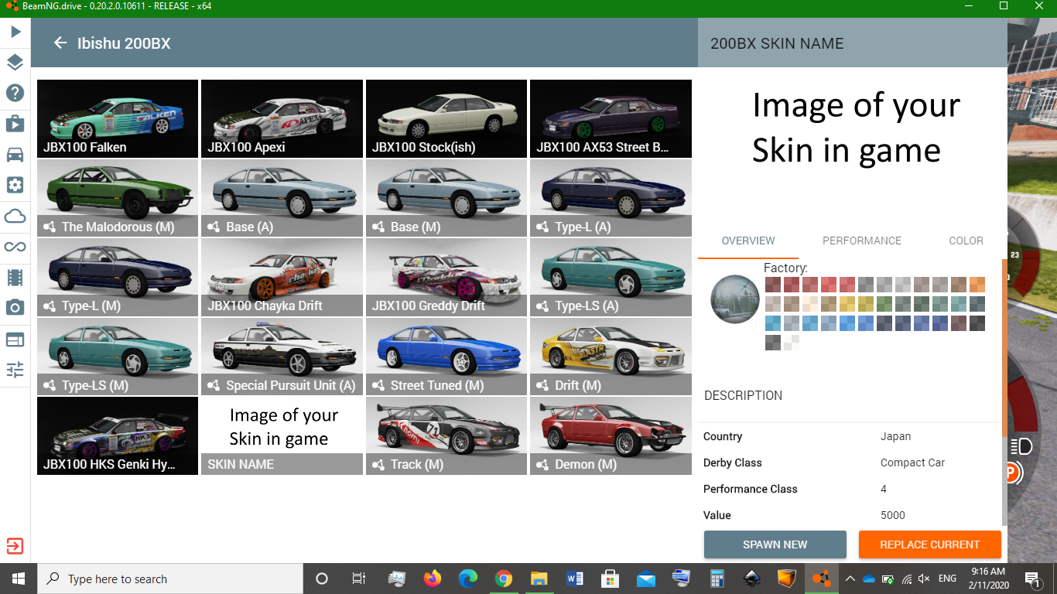Open Task View from the taskbar
Image resolution: width=1057 pixels, height=594 pixels.
358,579
